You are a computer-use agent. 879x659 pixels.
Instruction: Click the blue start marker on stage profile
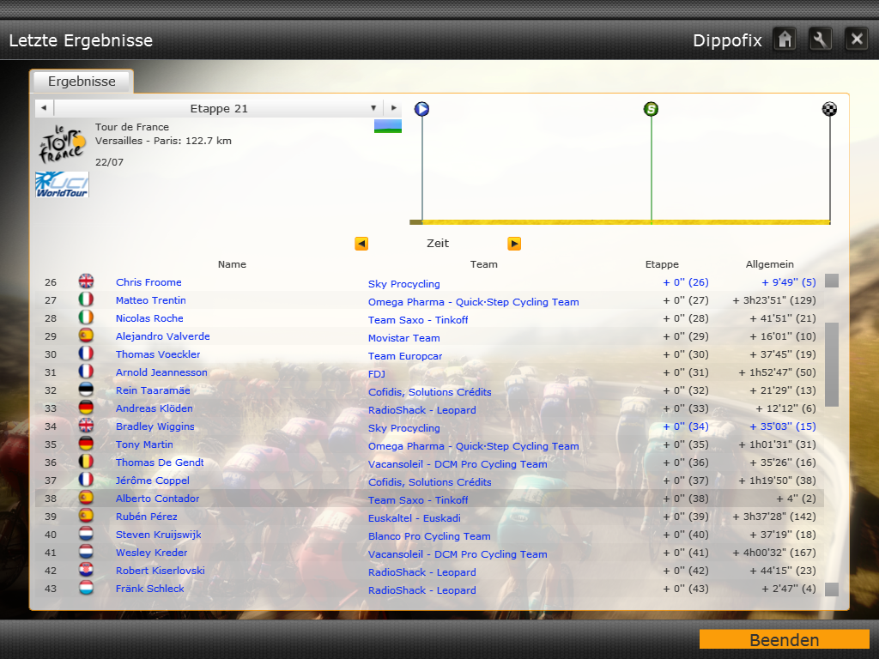pos(421,109)
